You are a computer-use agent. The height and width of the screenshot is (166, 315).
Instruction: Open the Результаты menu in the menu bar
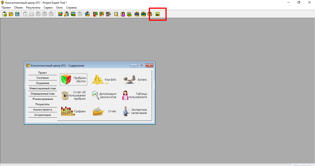pos(33,7)
